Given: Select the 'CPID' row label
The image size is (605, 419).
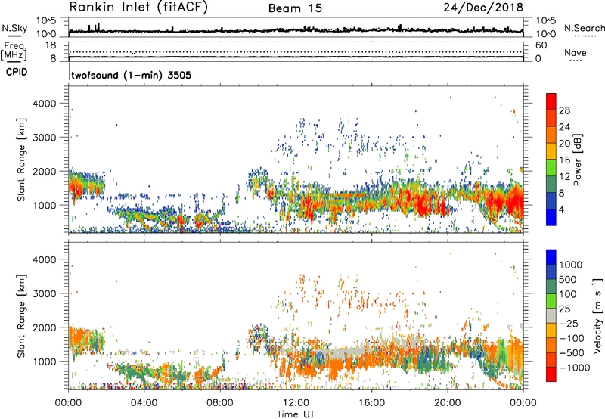Looking at the screenshot, I should pyautogui.click(x=17, y=72).
